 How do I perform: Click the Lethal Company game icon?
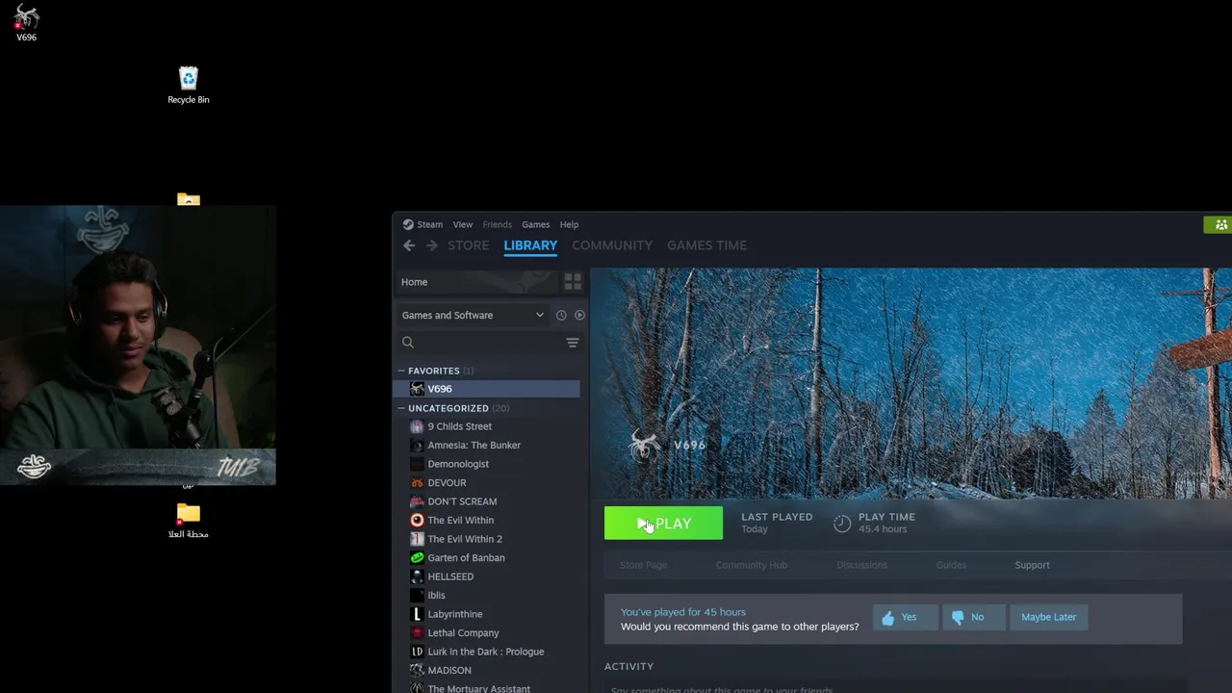tap(417, 633)
